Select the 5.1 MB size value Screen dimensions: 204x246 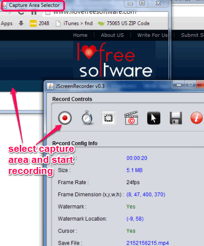[134, 170]
